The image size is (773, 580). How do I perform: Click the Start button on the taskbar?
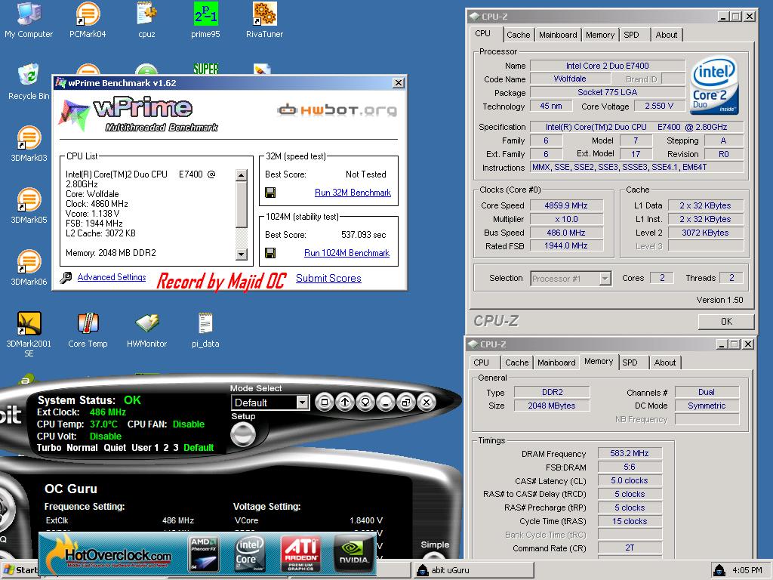pos(20,570)
